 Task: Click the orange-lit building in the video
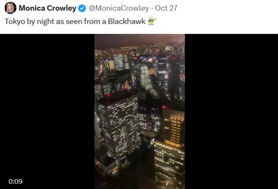click(173, 128)
